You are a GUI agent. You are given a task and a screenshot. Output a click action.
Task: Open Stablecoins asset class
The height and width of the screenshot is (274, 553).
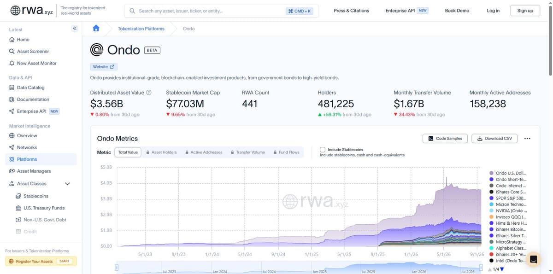click(x=32, y=196)
